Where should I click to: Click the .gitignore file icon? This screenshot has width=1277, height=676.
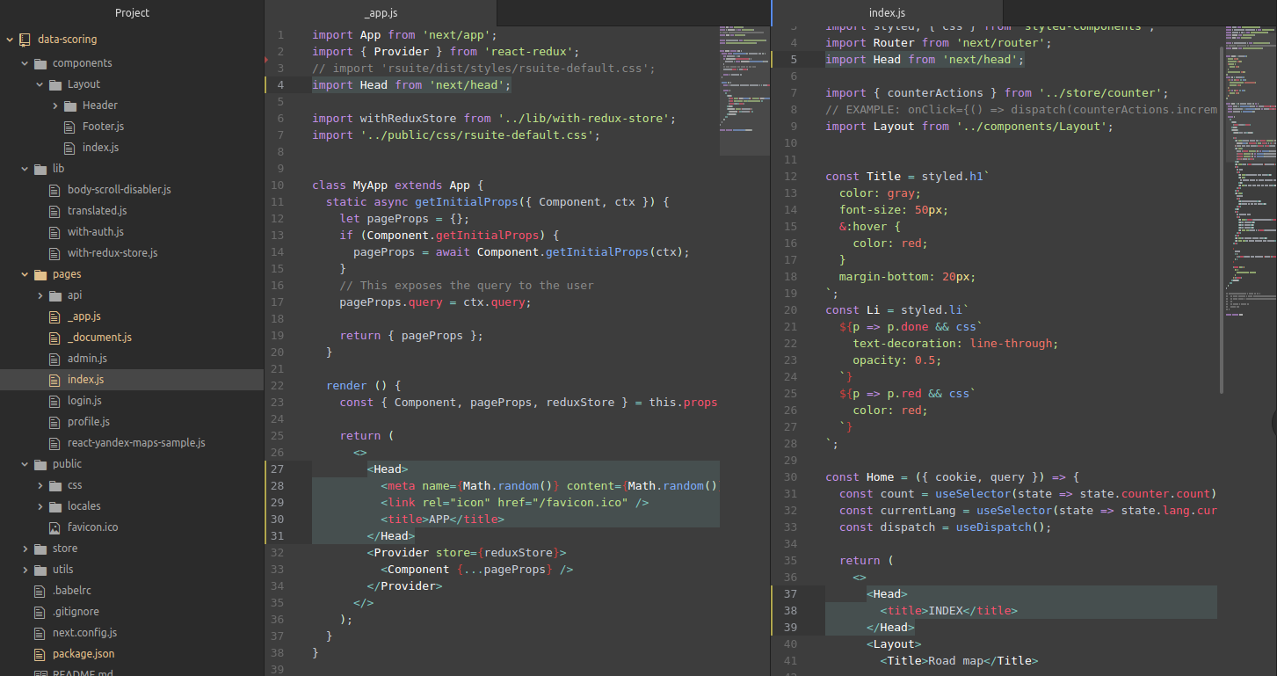point(39,611)
